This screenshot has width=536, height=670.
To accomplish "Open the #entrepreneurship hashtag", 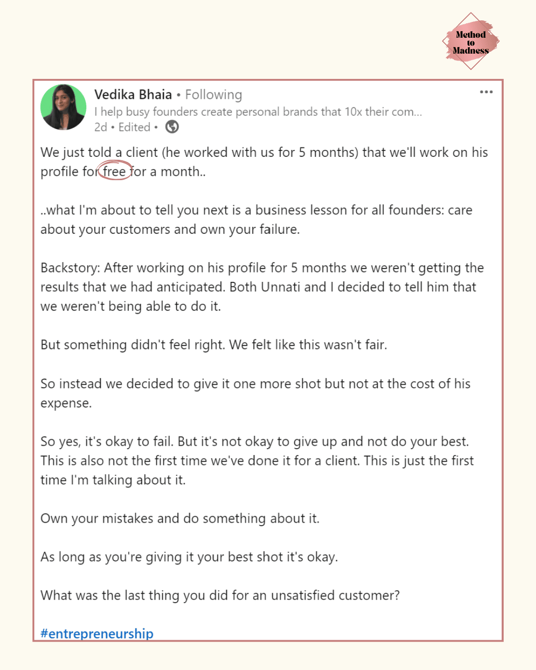I will pos(97,633).
